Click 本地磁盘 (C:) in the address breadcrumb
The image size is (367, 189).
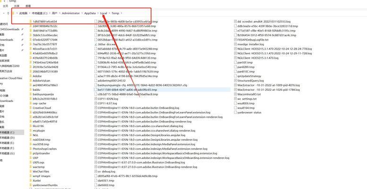click(x=40, y=13)
